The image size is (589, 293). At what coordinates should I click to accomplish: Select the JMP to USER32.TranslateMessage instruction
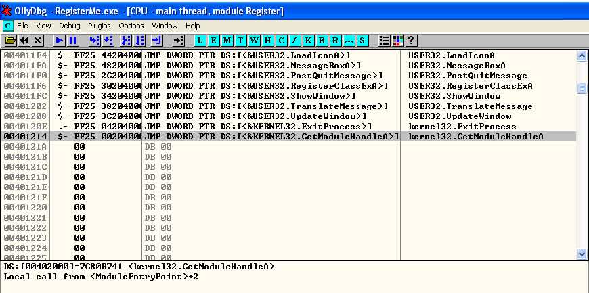(x=266, y=106)
